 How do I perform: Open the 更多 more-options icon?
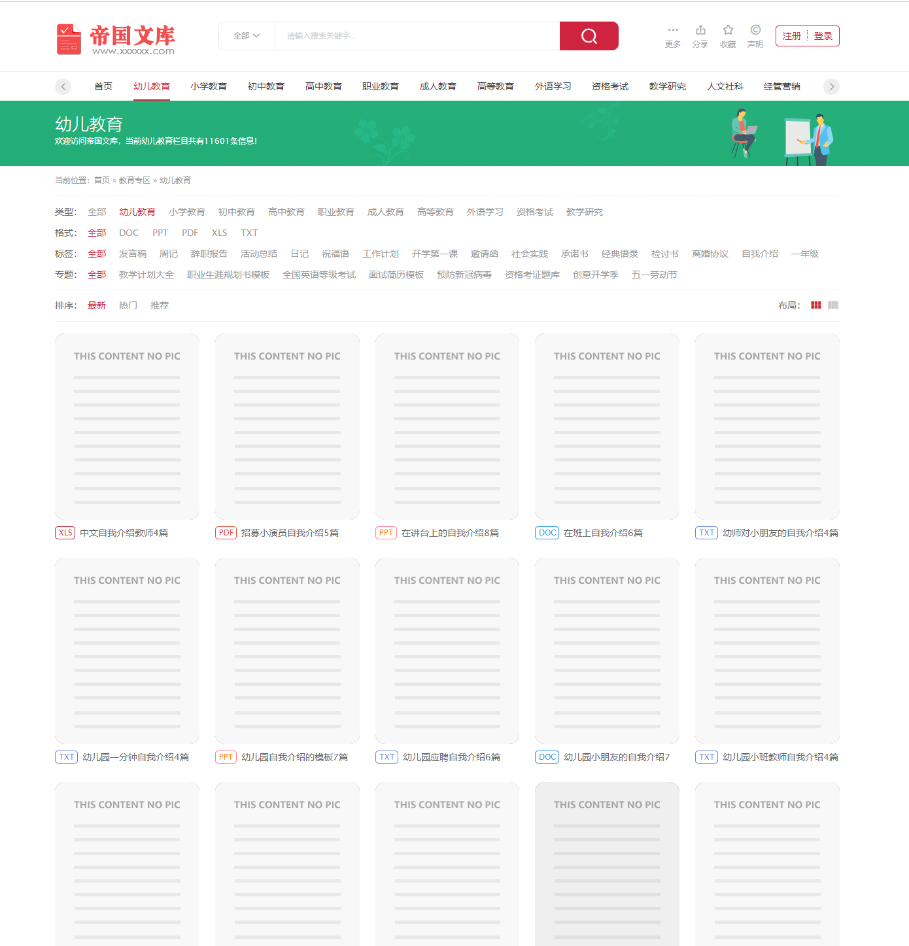[673, 30]
